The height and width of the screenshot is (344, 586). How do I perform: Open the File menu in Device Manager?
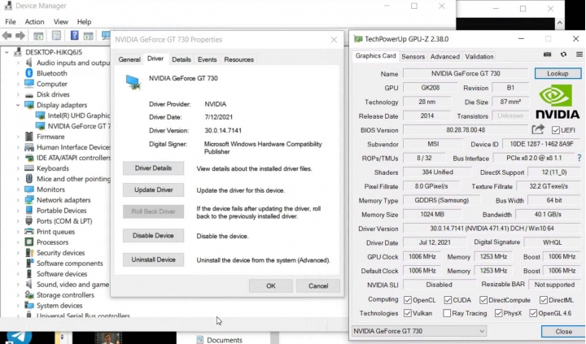point(11,22)
